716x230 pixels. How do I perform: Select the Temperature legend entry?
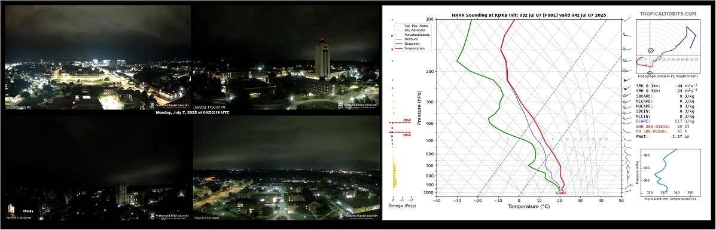click(x=410, y=48)
